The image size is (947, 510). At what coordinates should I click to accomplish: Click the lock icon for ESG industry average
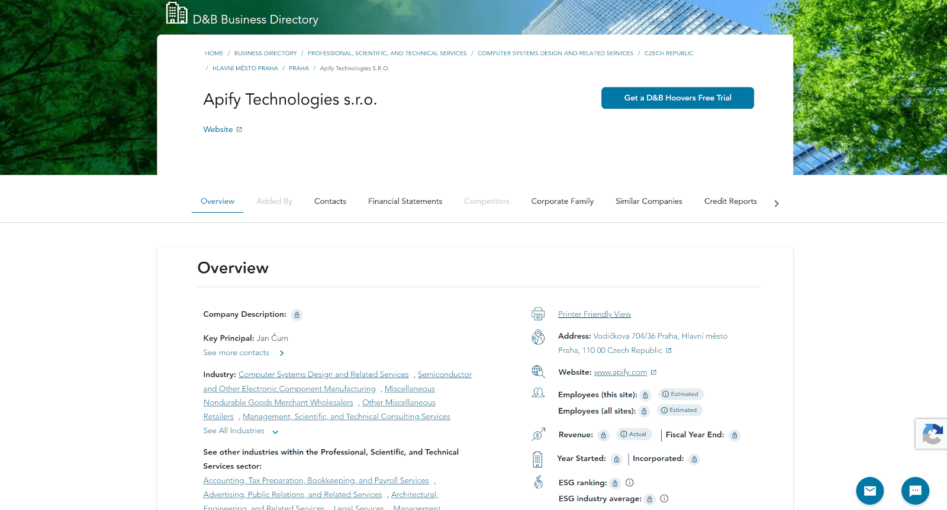point(649,499)
